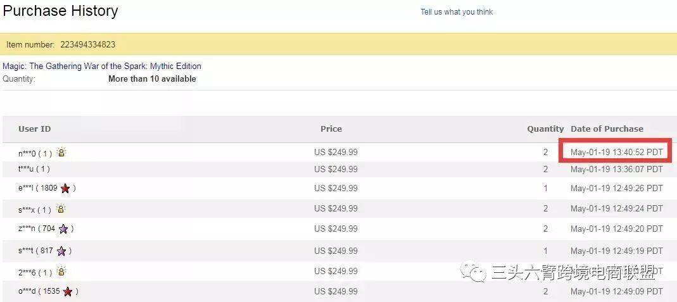This screenshot has height=302, width=677.
Task: Click the highlighted May-01-19 13:40:52 PDT date
Action: [x=616, y=153]
